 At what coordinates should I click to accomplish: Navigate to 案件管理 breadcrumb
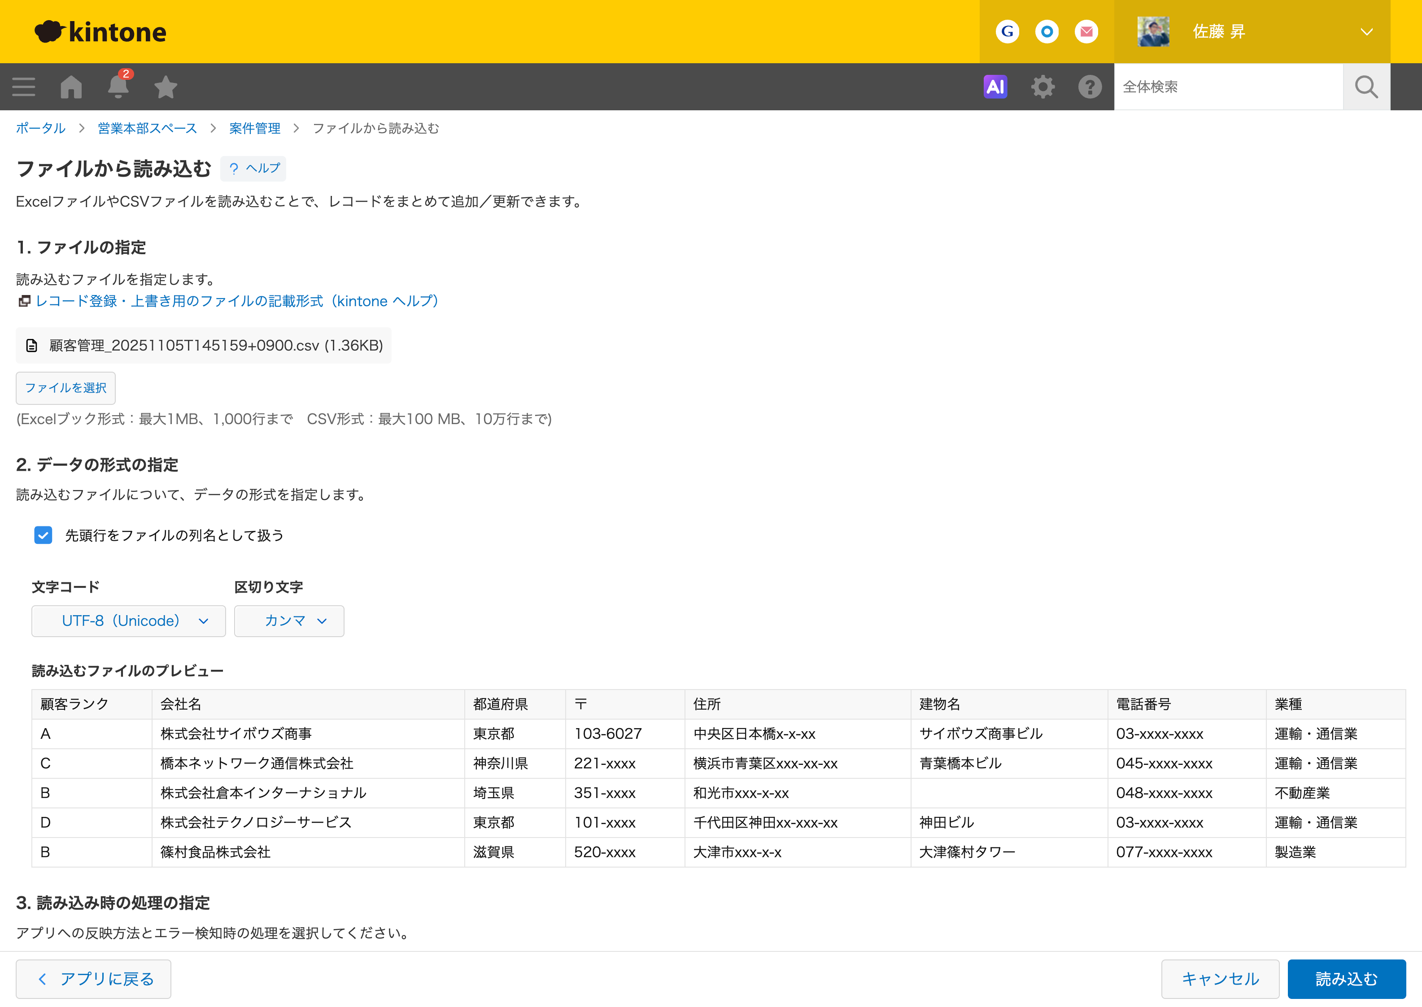(x=254, y=128)
